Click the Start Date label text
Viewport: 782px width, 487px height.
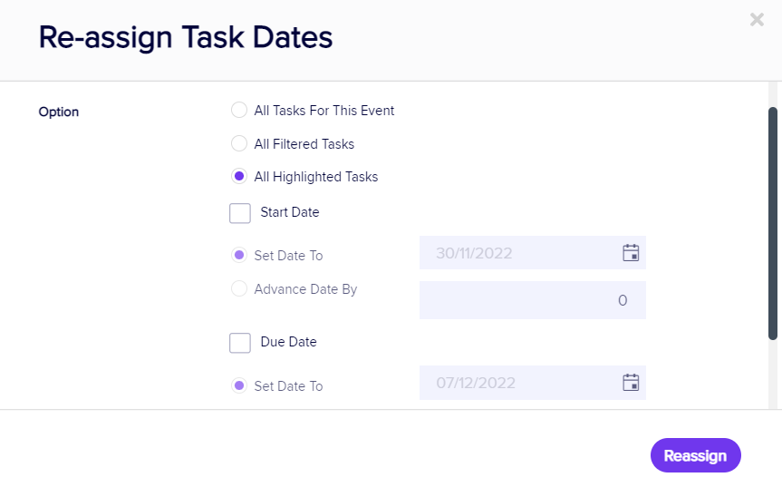[290, 212]
